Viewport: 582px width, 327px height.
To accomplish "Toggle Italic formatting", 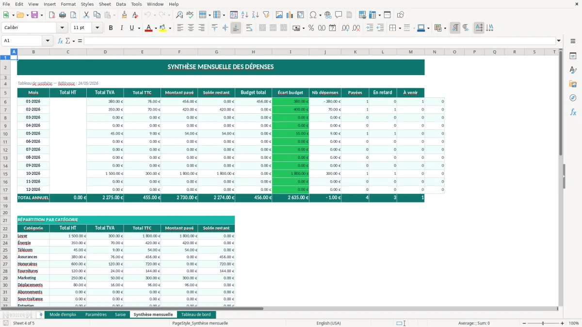I will (121, 28).
